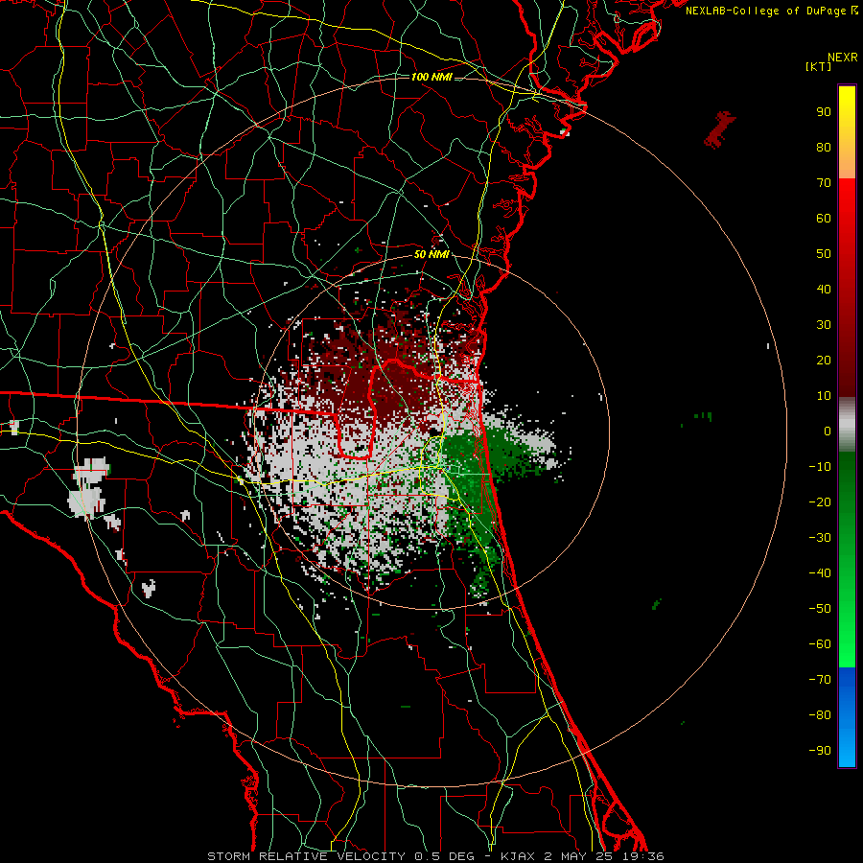This screenshot has width=863, height=863.
Task: Click the blue bottom band of color bar
Action: (847, 717)
